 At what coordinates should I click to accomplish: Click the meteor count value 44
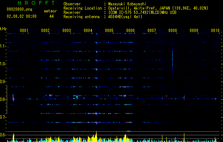[51, 16]
